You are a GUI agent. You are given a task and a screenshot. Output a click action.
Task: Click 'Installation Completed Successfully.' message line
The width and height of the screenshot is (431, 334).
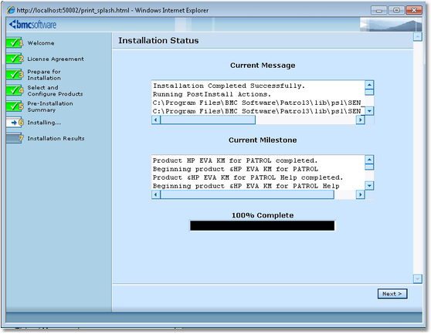[x=229, y=86]
